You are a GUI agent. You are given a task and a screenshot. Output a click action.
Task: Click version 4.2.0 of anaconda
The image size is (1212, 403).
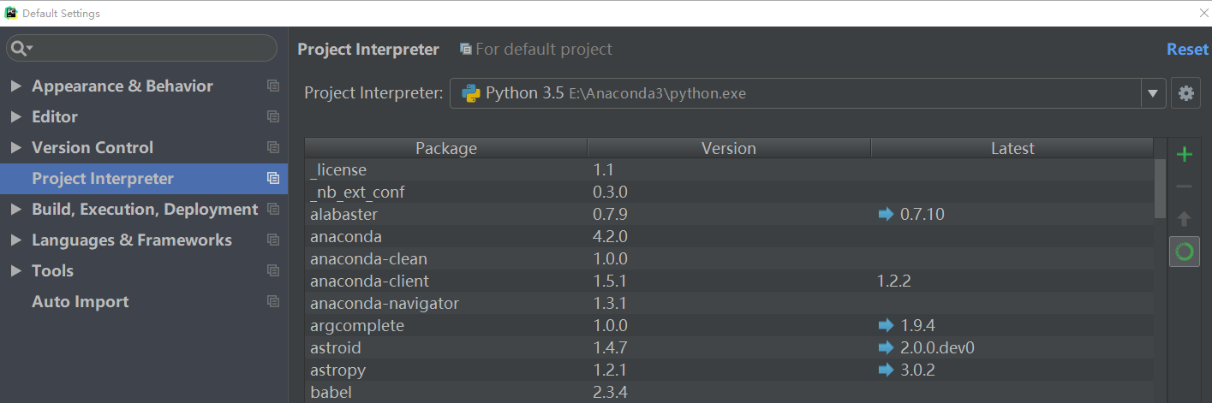point(611,236)
